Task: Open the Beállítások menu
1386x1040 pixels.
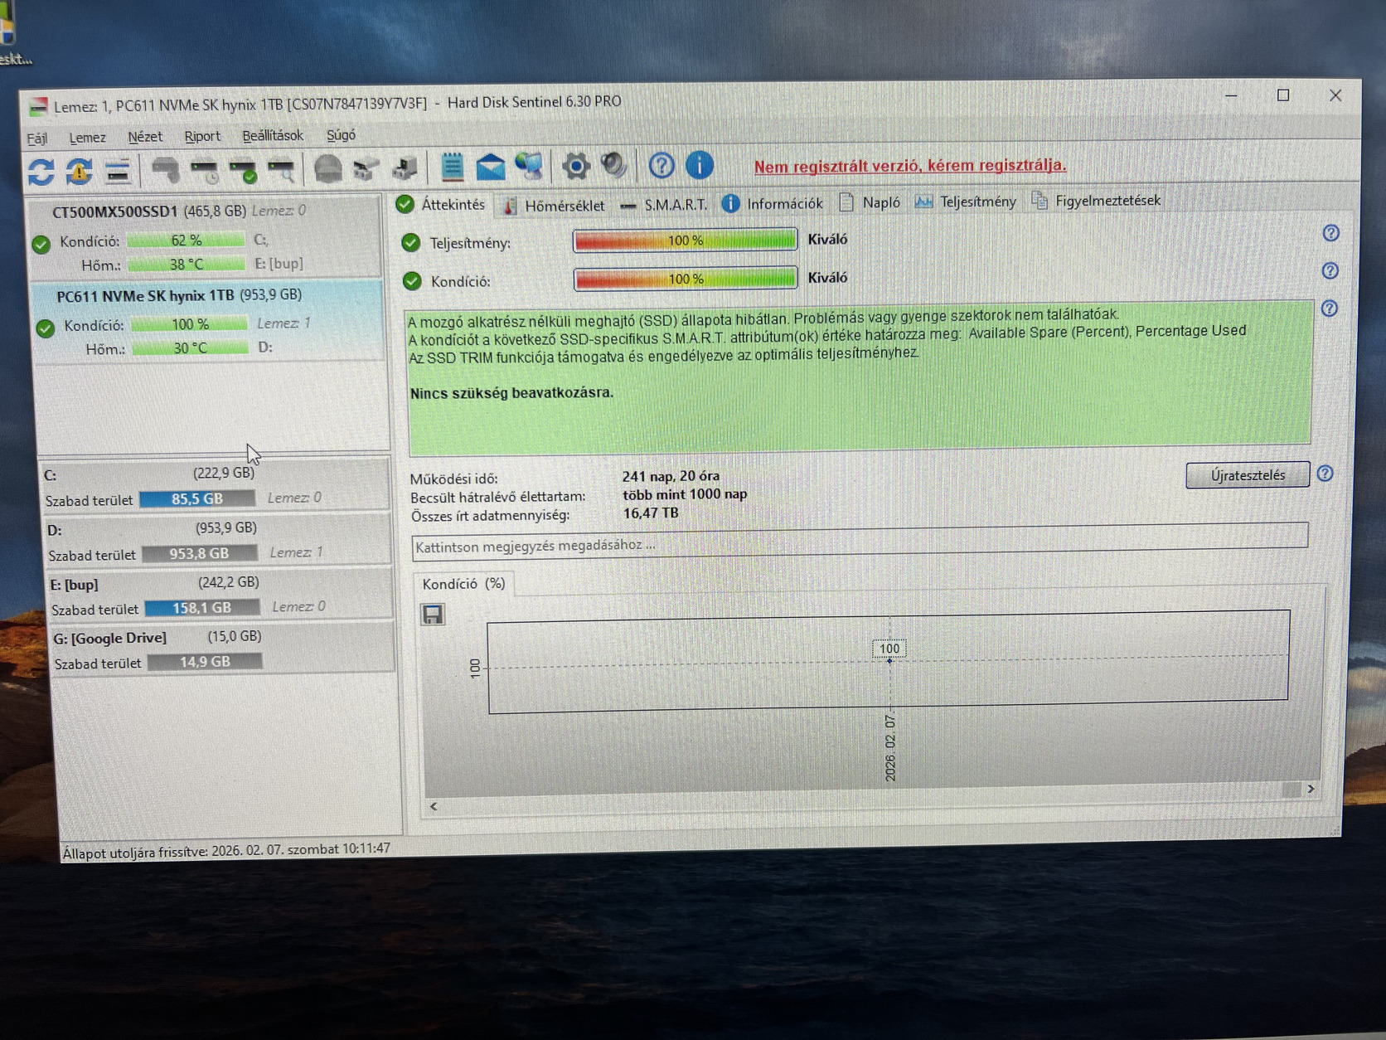Action: tap(273, 135)
